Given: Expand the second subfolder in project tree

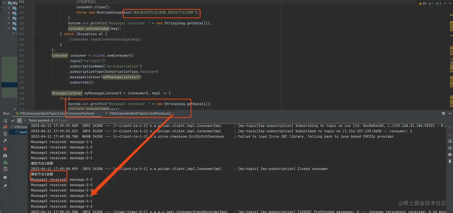Looking at the screenshot, I should point(9,13).
